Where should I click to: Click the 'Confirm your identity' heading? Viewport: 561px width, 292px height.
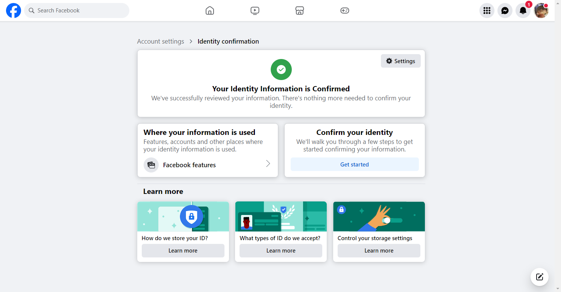(x=355, y=132)
